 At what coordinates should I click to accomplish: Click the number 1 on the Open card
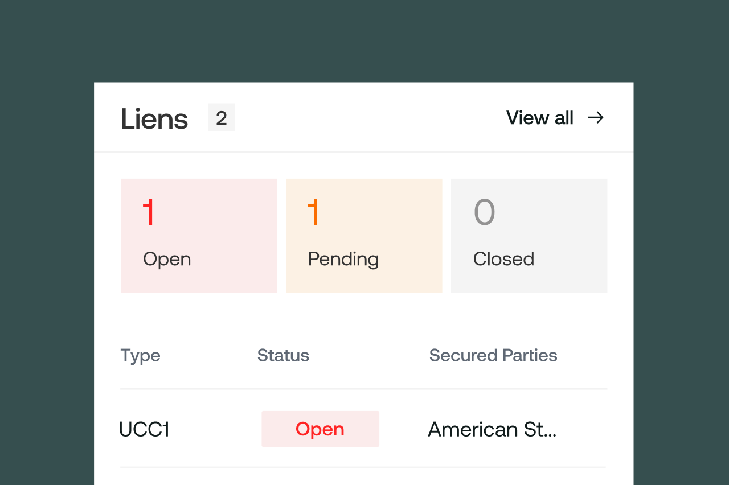(x=148, y=212)
